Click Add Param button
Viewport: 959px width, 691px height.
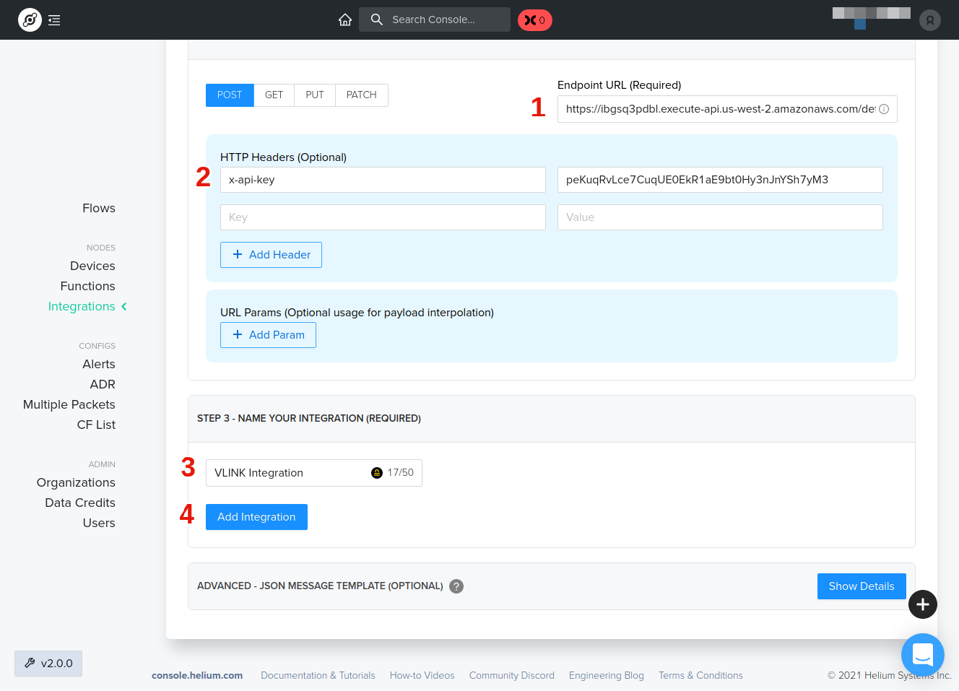pos(268,335)
